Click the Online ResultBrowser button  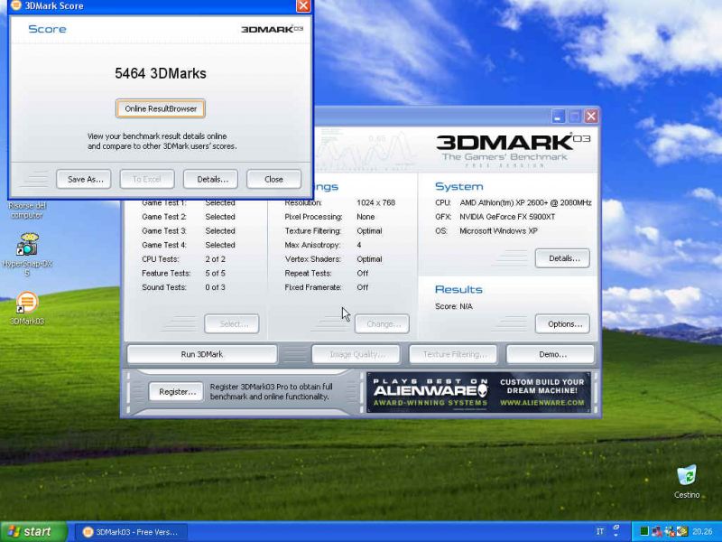coord(161,108)
